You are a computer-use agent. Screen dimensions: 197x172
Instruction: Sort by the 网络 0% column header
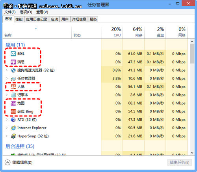point(177,33)
